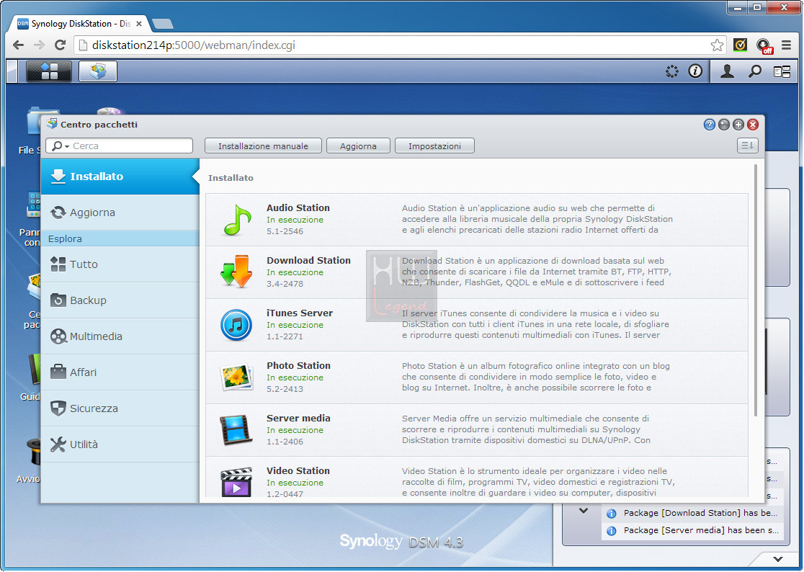Click version 5.1-2546 of Audio Station
Image resolution: width=804 pixels, height=572 pixels.
[x=285, y=231]
